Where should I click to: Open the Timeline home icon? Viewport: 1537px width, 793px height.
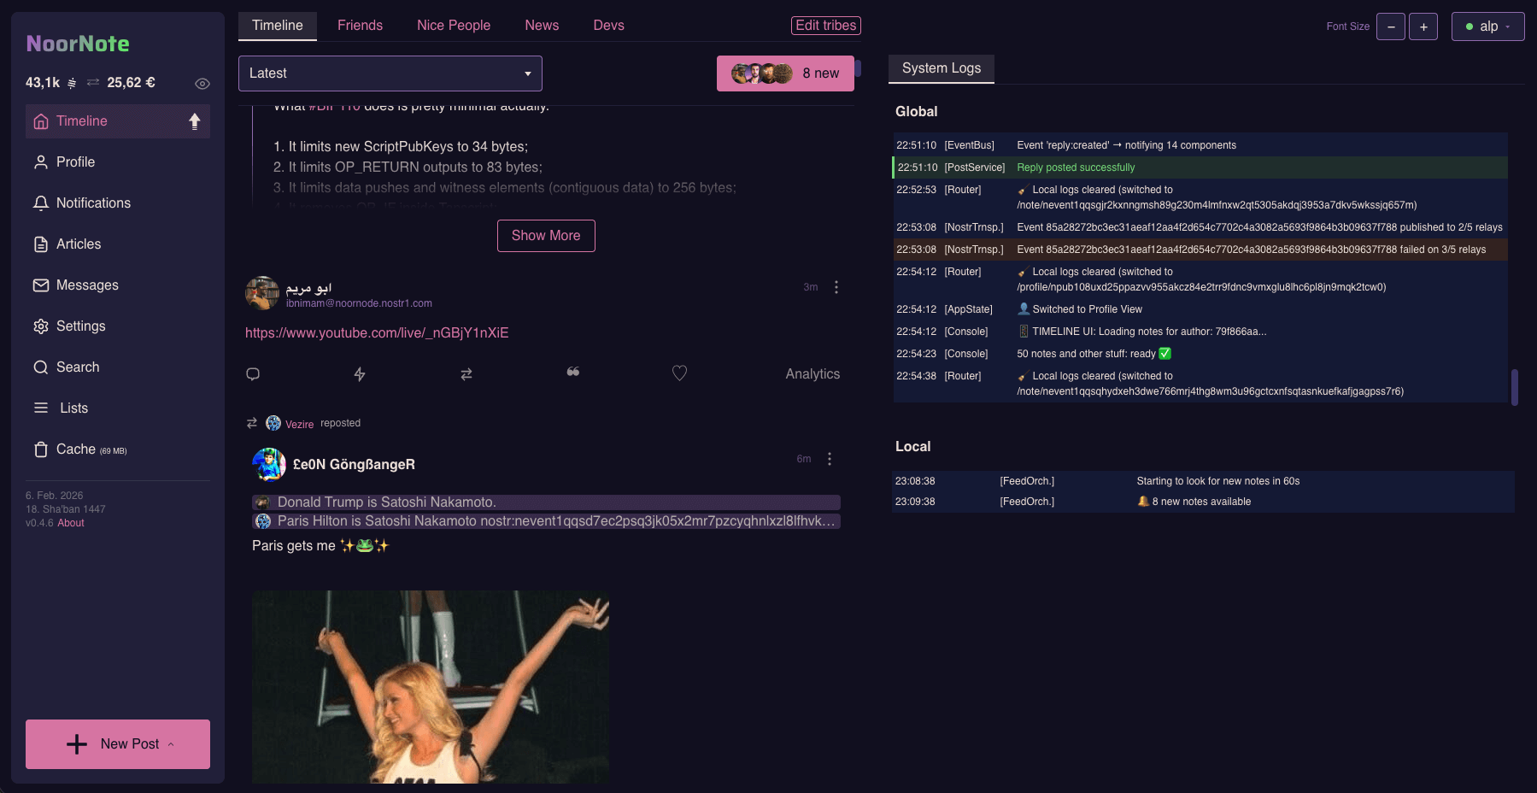point(41,121)
